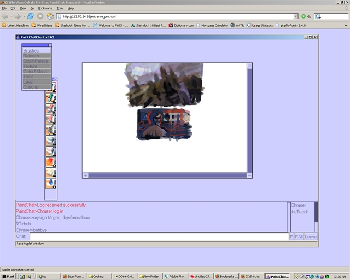
Task: Close the panel menu palette
Action: (50, 45)
